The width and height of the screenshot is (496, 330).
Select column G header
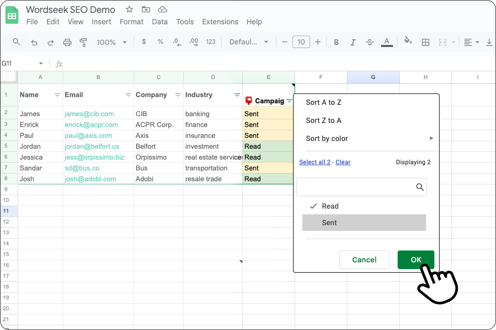(x=373, y=77)
